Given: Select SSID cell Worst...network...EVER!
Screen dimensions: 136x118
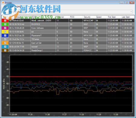Looking at the screenshot, I should 43,21.
